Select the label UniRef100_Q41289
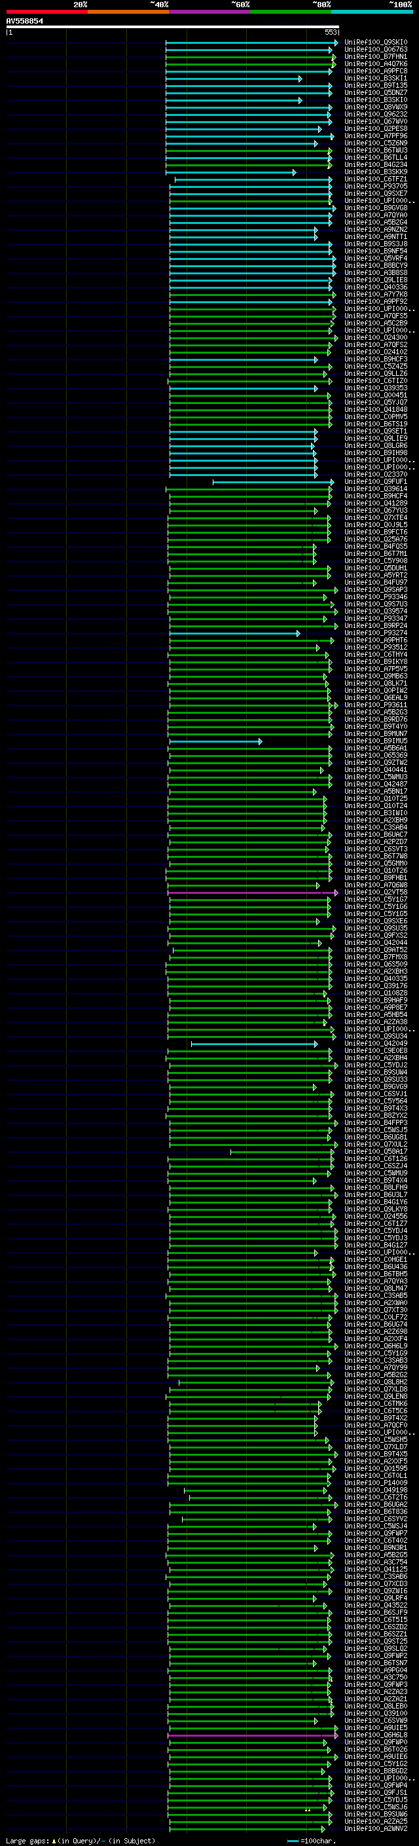This screenshot has height=1846, width=419. click(376, 504)
